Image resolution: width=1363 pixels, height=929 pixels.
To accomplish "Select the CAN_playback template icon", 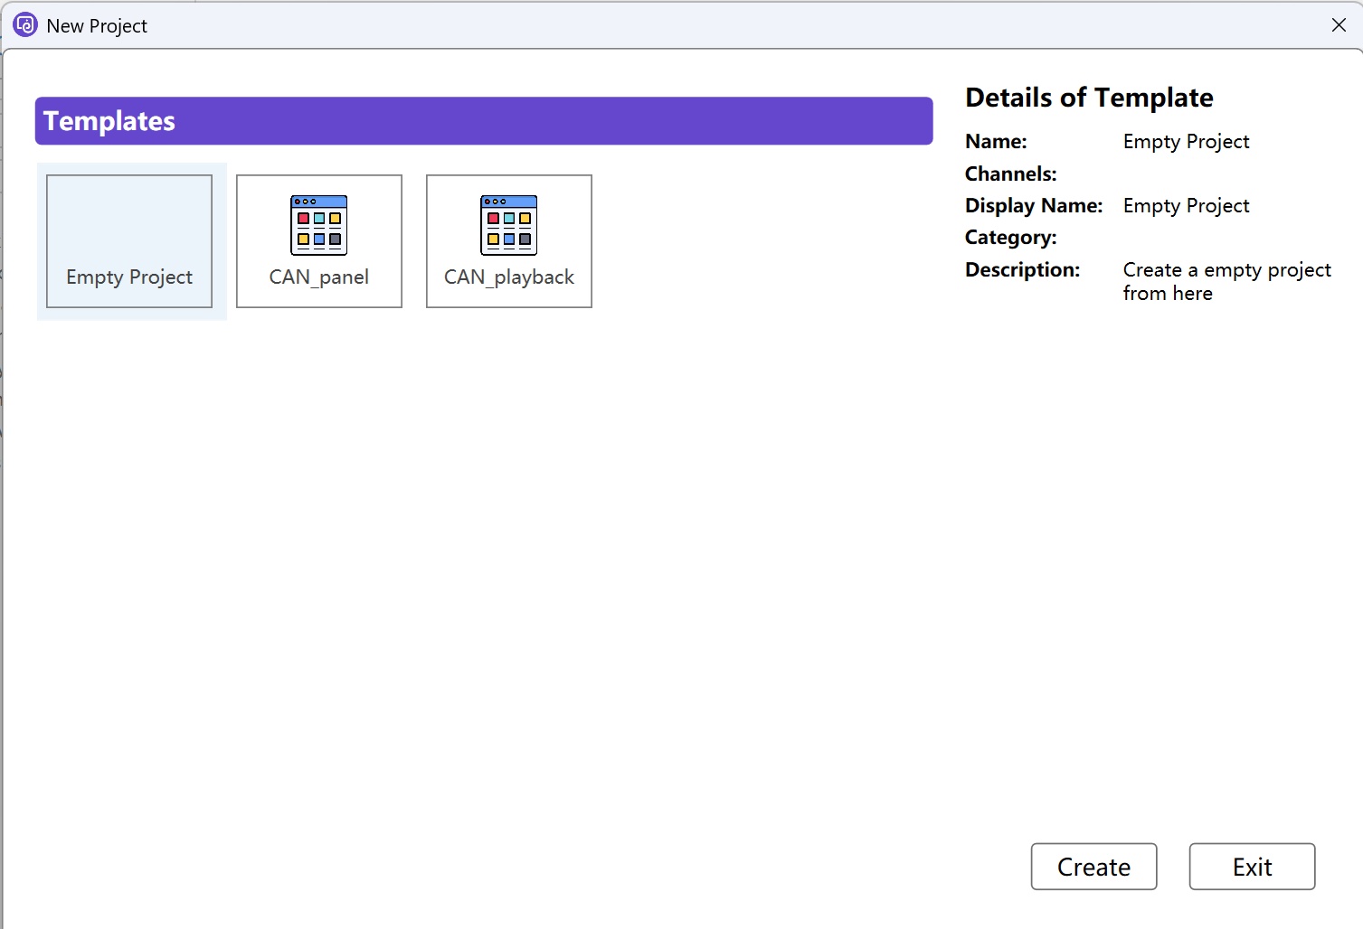I will click(508, 226).
